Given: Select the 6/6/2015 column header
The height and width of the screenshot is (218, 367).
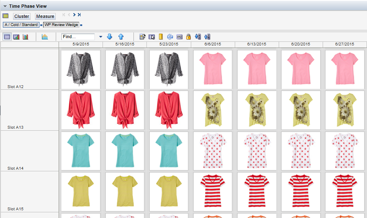Looking at the screenshot, I should pyautogui.click(x=213, y=44).
